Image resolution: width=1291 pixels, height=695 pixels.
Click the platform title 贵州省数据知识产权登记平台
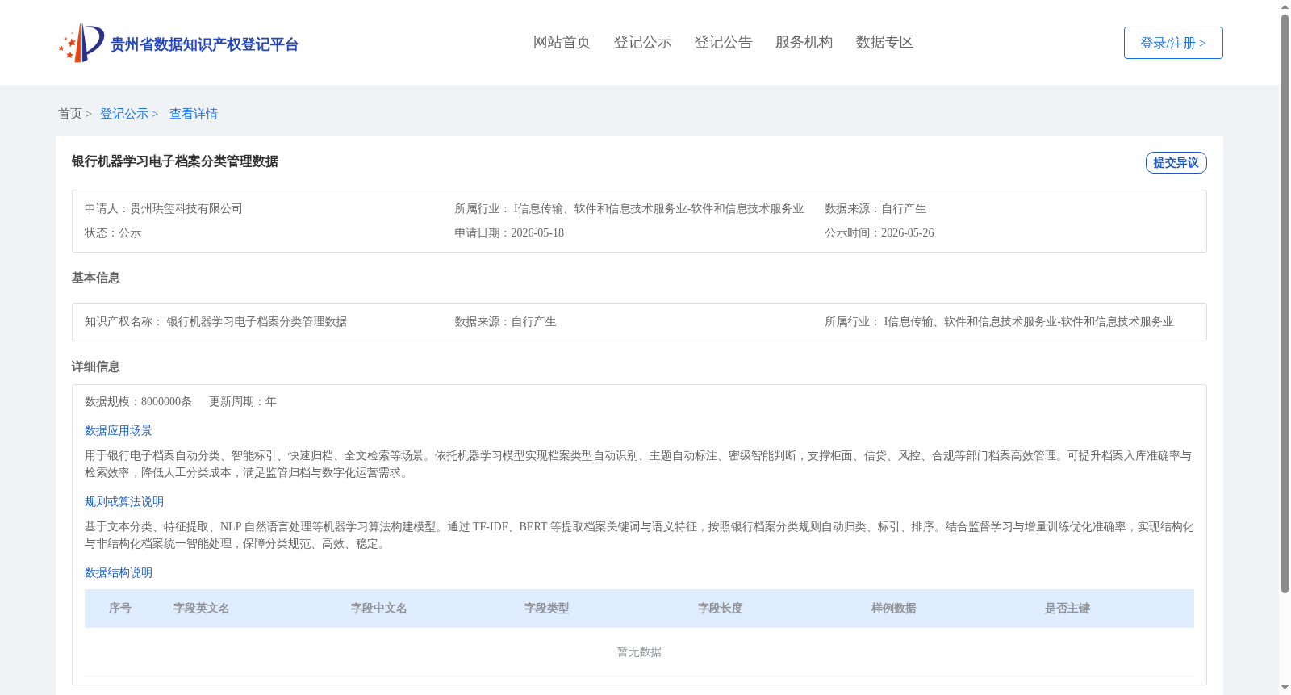[204, 44]
